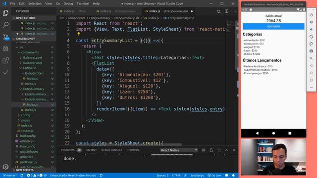Image resolution: width=317 pixels, height=178 pixels.
Task: Click the code minimap preview
Action: click(230, 26)
